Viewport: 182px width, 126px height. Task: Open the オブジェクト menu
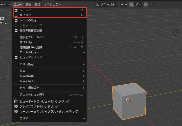[53, 5]
